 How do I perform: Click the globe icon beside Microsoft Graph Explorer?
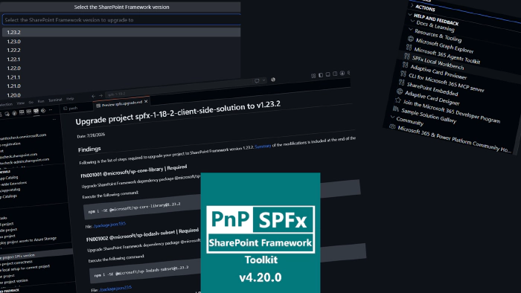pos(411,39)
